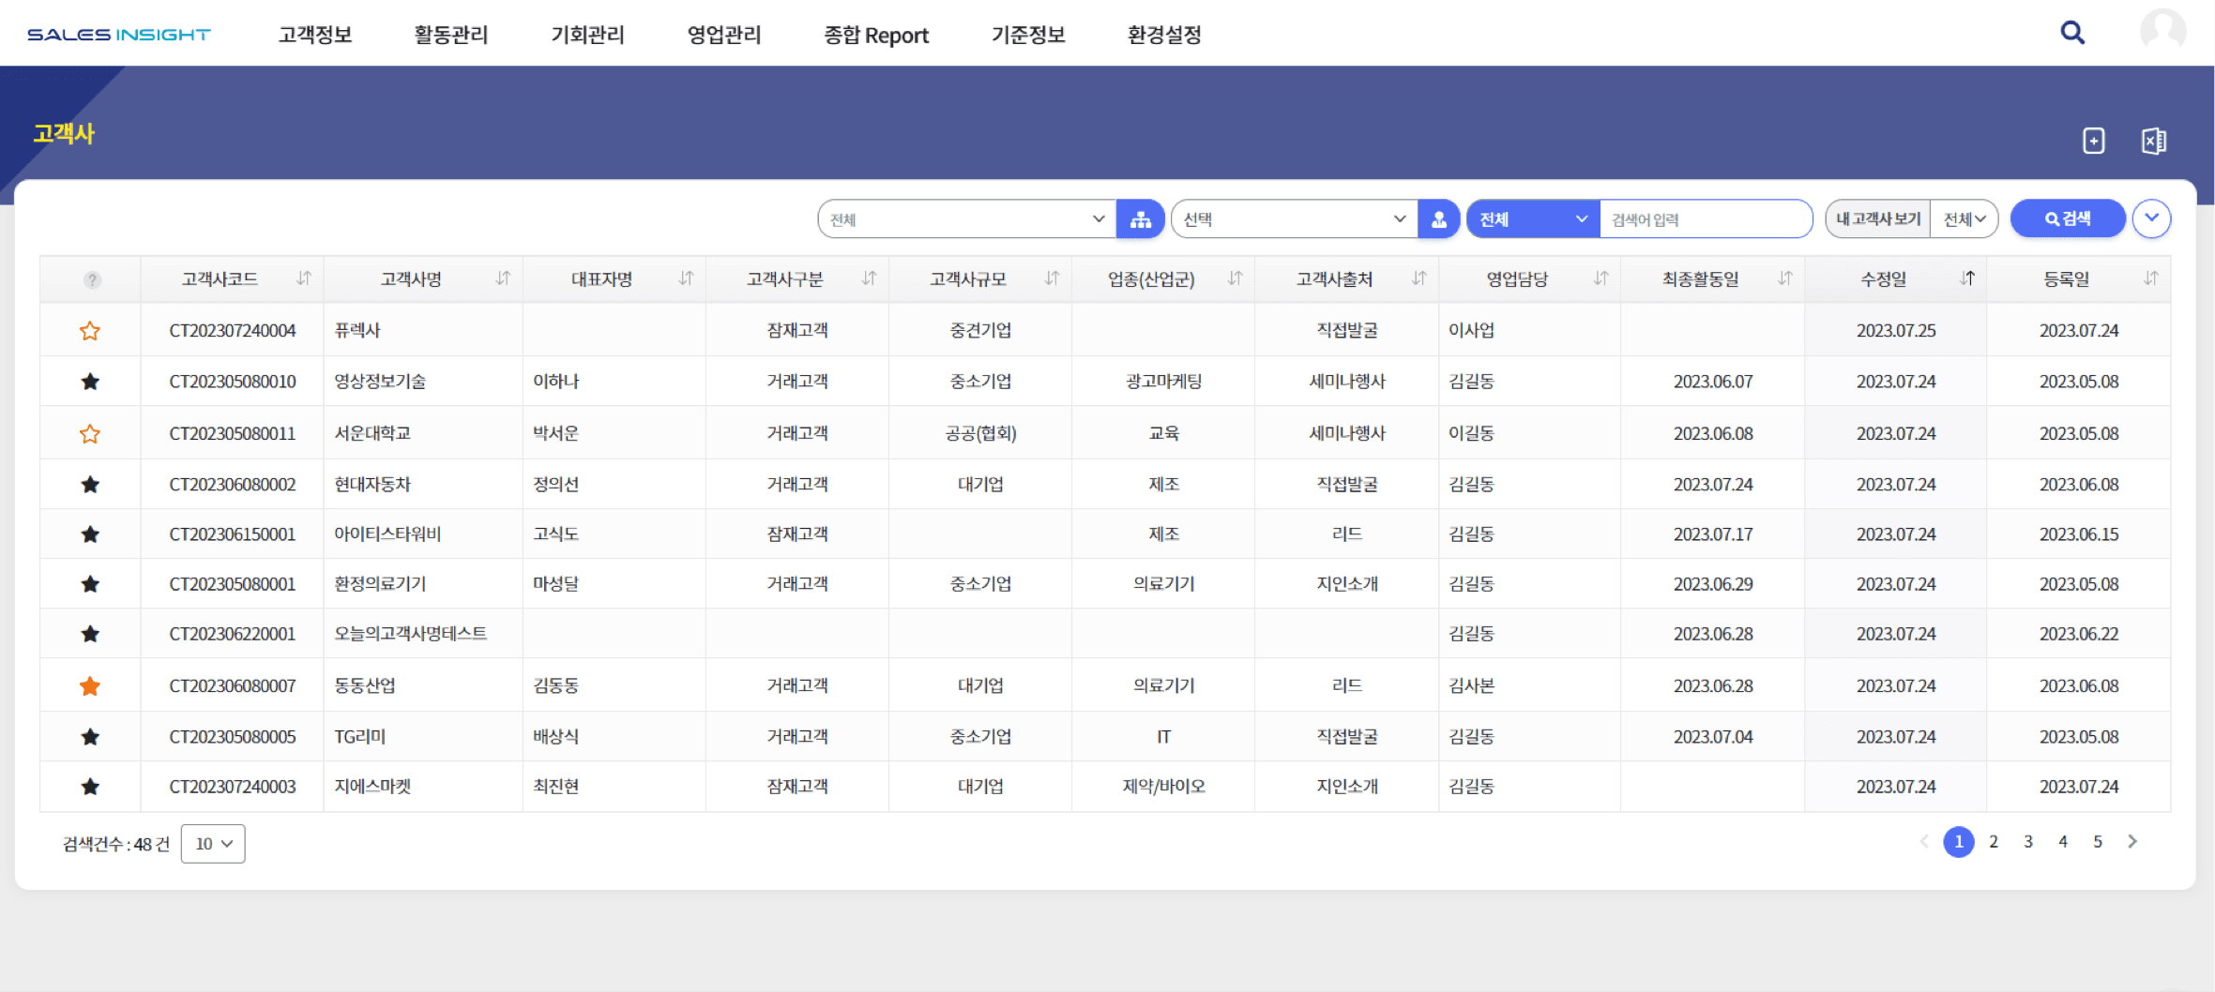Click the 내 고객사 보기 button
This screenshot has height=992, width=2215.
point(1877,218)
